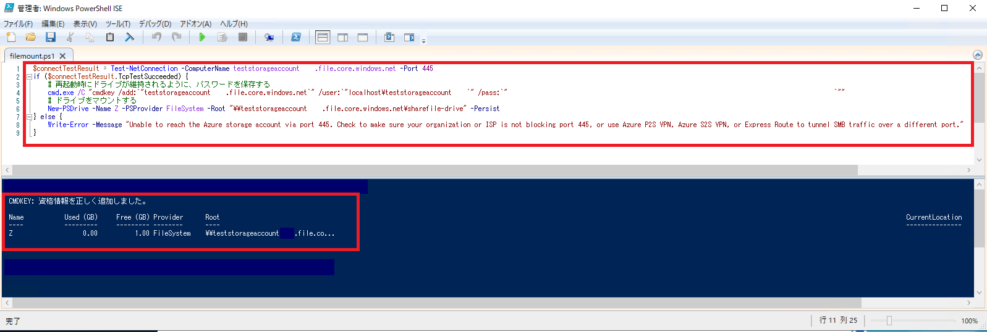
Task: Click the zoom slider handle in status bar
Action: point(889,321)
